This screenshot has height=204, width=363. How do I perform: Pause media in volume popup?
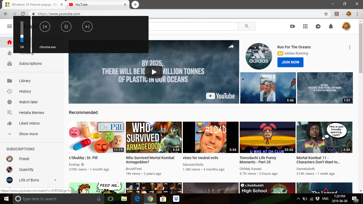click(x=66, y=27)
